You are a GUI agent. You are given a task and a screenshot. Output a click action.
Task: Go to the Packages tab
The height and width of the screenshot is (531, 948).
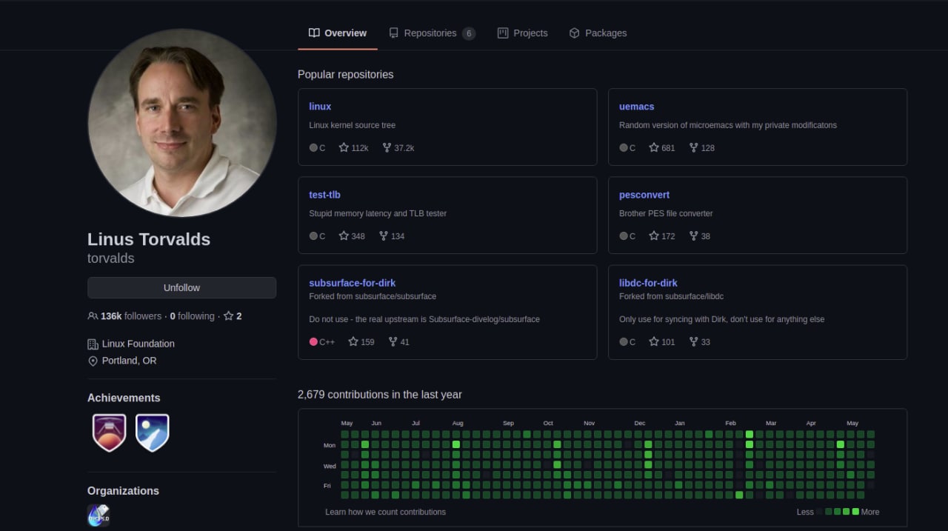coord(598,33)
